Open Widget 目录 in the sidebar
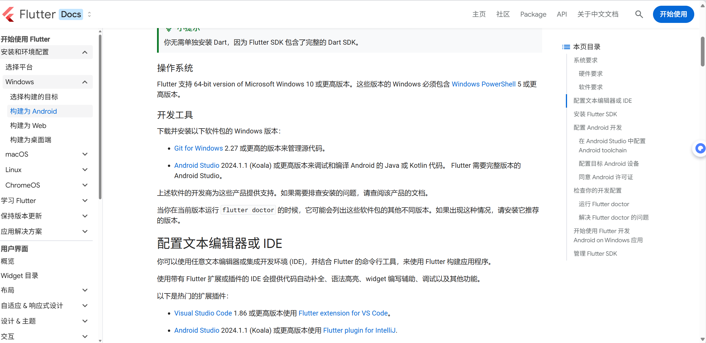 [x=19, y=276]
